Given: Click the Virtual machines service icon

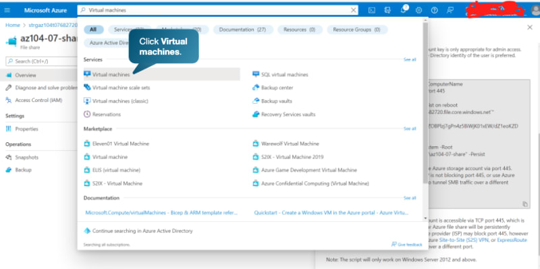Looking at the screenshot, I should tap(87, 74).
